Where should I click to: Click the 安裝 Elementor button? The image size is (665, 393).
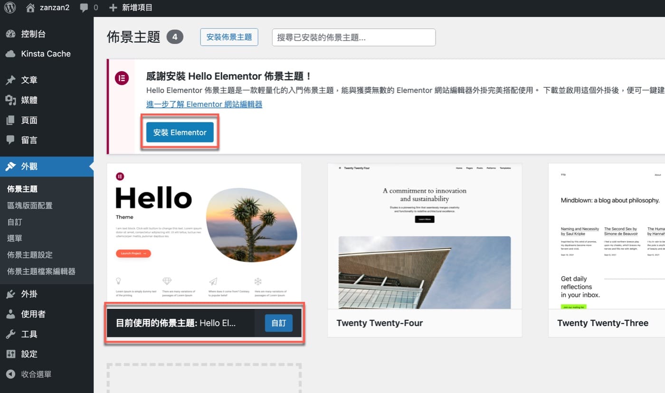[x=180, y=132]
